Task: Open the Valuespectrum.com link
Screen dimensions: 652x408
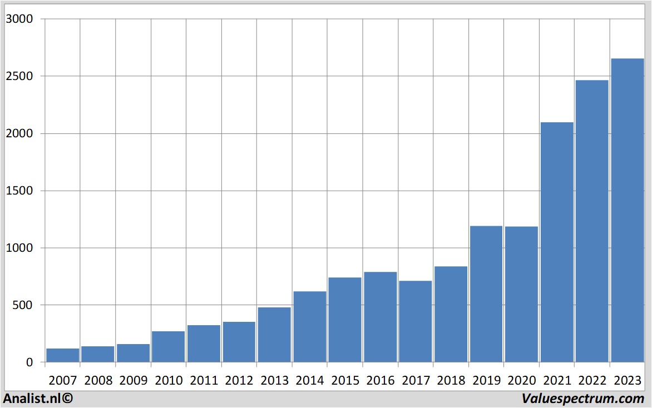Action: click(x=582, y=398)
